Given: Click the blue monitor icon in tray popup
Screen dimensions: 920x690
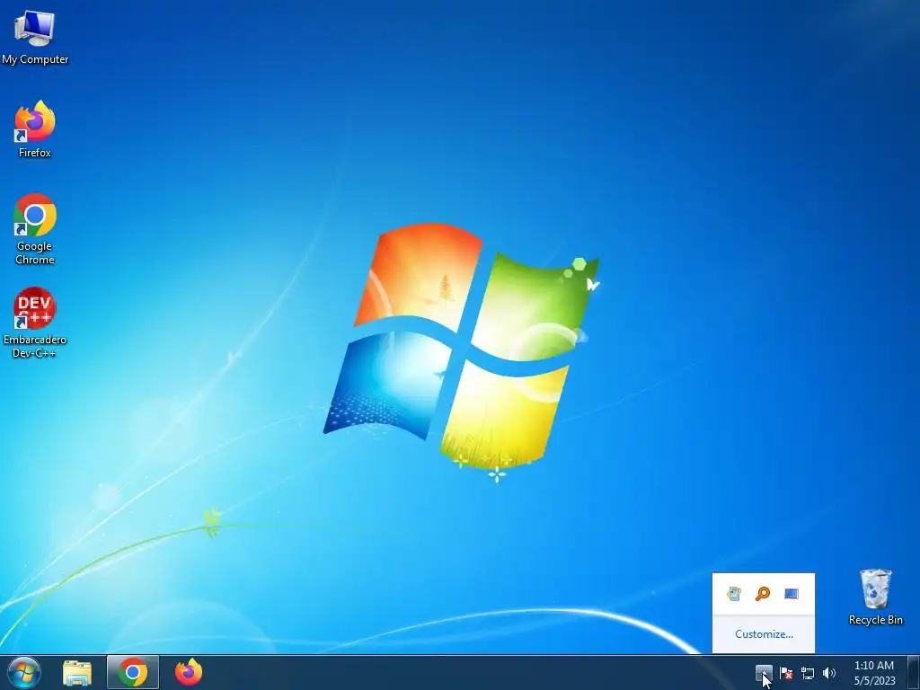Looking at the screenshot, I should (x=792, y=594).
